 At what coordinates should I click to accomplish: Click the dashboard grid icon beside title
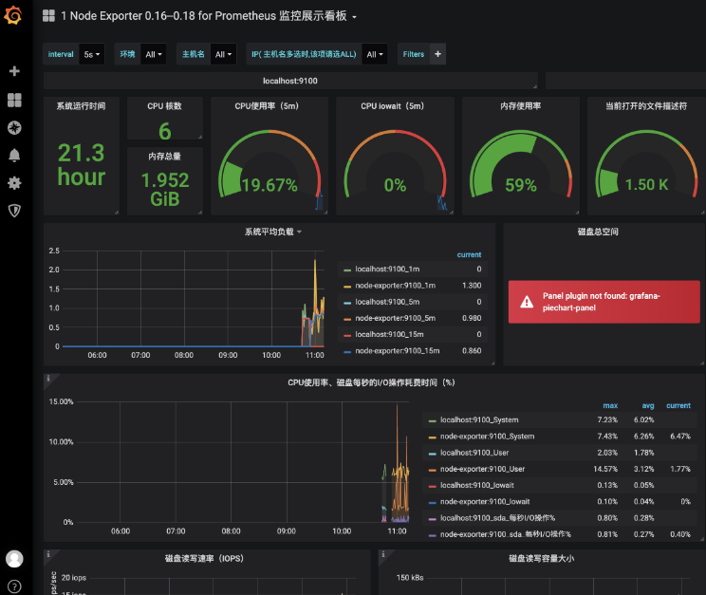tap(48, 16)
